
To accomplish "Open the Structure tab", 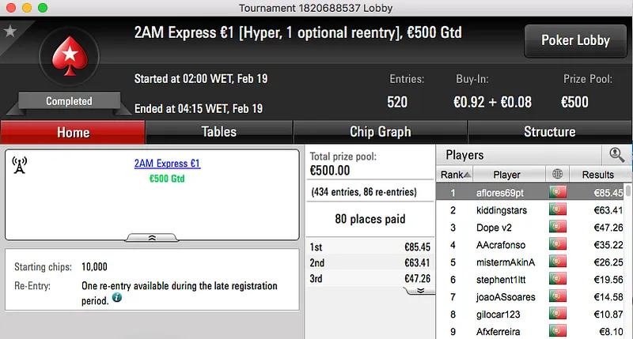I will pyautogui.click(x=549, y=132).
